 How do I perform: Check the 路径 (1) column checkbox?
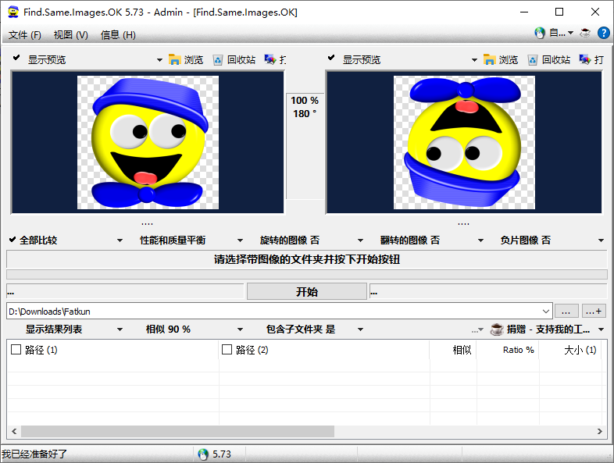pyautogui.click(x=16, y=350)
